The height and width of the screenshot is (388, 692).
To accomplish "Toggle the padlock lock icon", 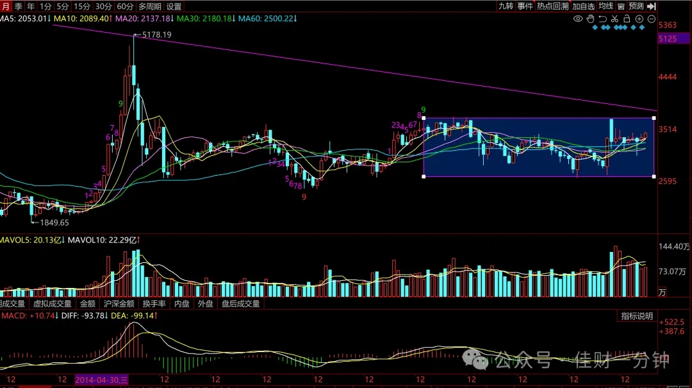I will [627, 19].
